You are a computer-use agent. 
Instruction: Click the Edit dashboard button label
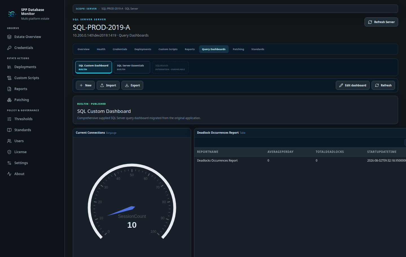coord(356,85)
